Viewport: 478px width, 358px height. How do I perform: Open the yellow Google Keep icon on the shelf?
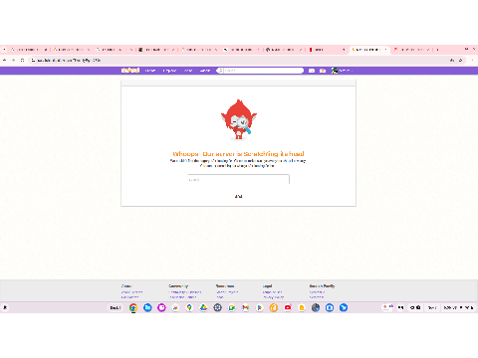pyautogui.click(x=302, y=307)
